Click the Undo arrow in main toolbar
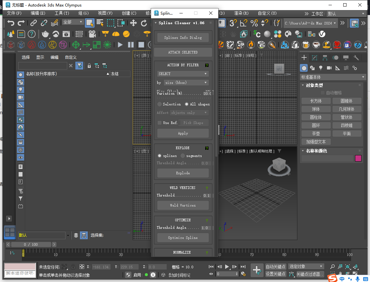Image resolution: width=370 pixels, height=282 pixels. pyautogui.click(x=11, y=23)
